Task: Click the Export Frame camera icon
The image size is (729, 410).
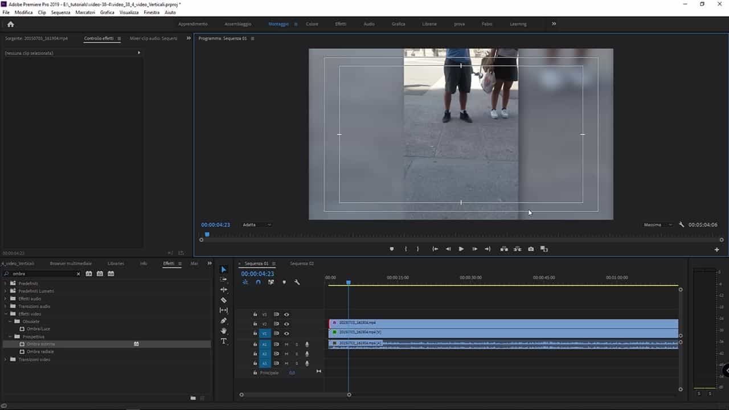Action: (531, 249)
